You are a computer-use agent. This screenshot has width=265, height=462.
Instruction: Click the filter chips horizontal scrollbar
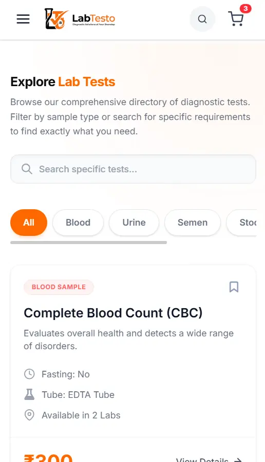[88, 243]
